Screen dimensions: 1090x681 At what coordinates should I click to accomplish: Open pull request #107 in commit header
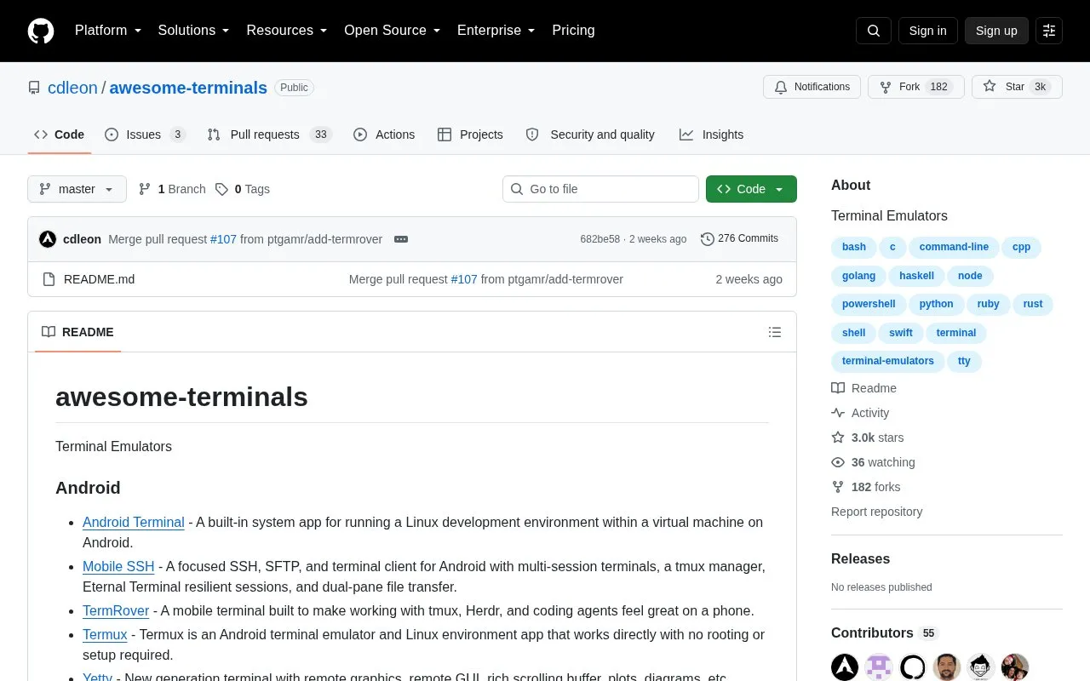tap(223, 239)
